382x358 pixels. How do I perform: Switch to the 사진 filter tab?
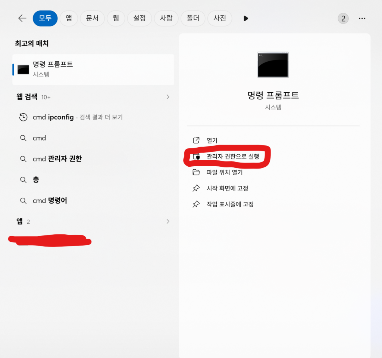pyautogui.click(x=220, y=18)
